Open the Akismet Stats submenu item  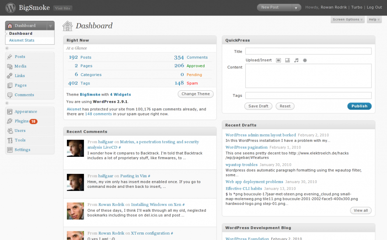pyautogui.click(x=22, y=40)
